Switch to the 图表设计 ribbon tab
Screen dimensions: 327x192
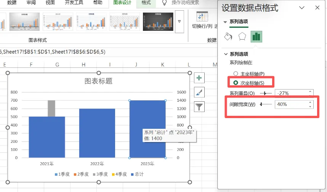click(122, 3)
